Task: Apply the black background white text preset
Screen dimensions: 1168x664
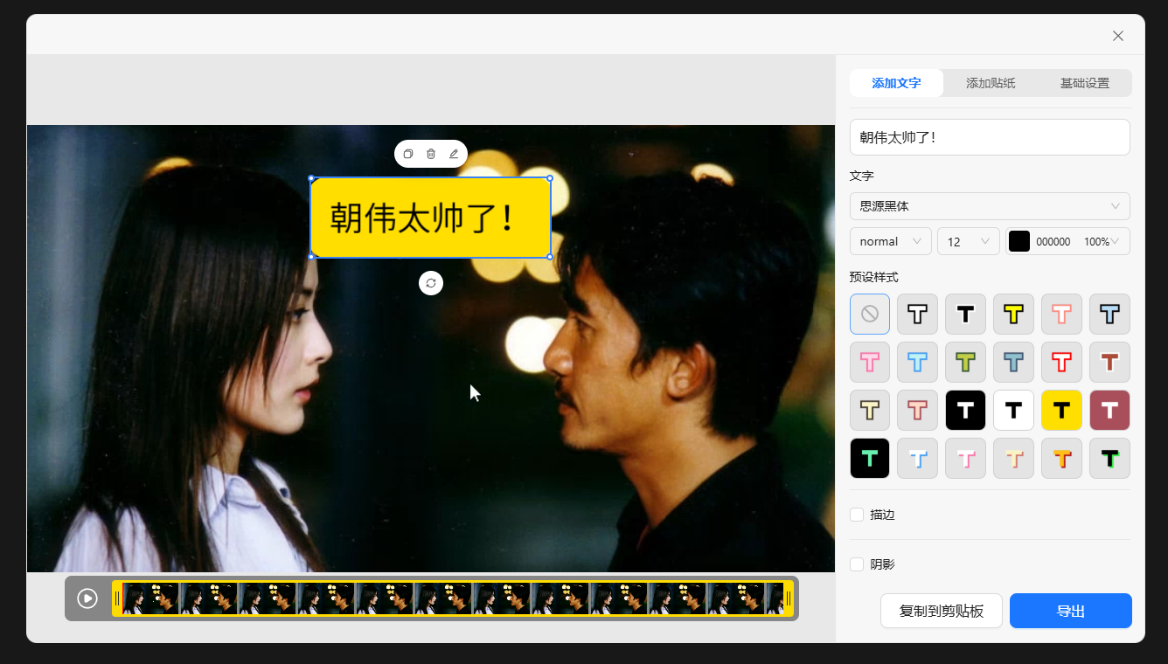Action: click(x=965, y=410)
